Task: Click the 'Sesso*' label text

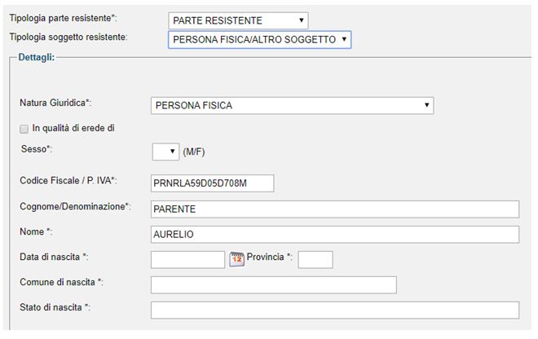Action: pyautogui.click(x=37, y=149)
